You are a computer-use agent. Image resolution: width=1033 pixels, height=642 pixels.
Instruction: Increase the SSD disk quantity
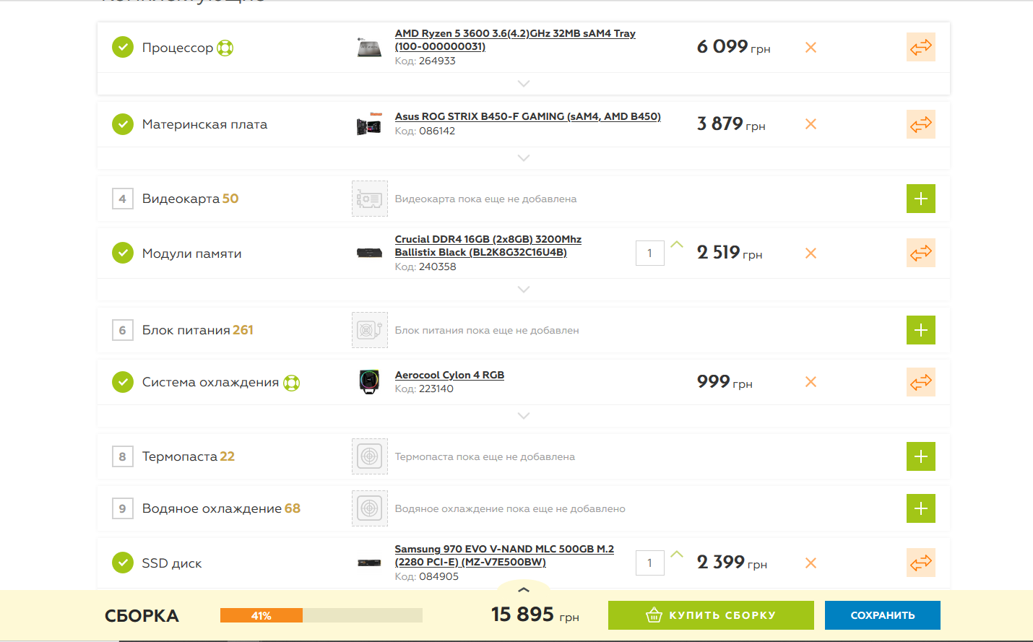tap(677, 555)
